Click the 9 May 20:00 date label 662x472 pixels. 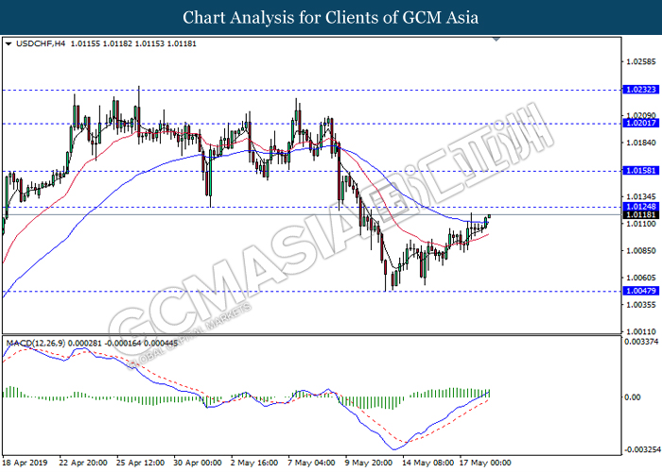[368, 463]
